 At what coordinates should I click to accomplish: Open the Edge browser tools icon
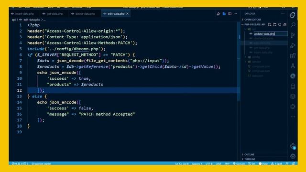click(293, 76)
